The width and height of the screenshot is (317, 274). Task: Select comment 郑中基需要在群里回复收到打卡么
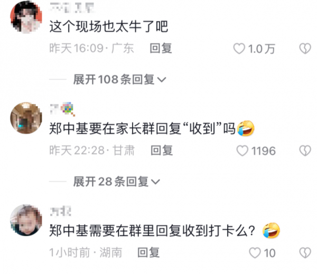pyautogui.click(x=165, y=231)
